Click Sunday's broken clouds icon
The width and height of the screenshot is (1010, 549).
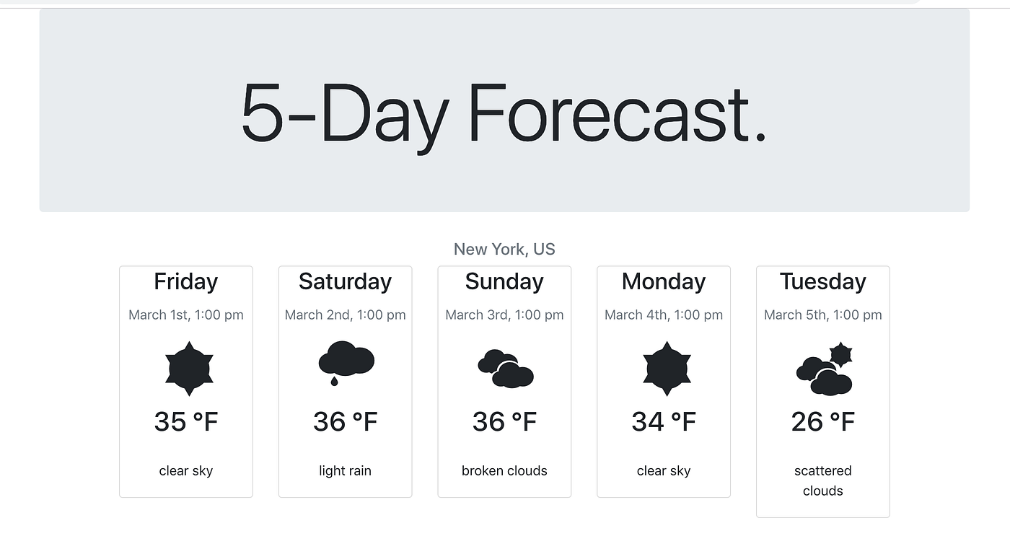pyautogui.click(x=504, y=369)
